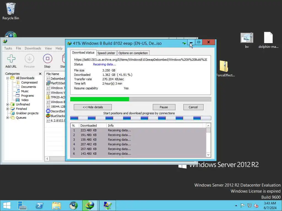Open the Windows Start button
Image resolution: width=282 pixels, height=211 pixels.
(7, 206)
